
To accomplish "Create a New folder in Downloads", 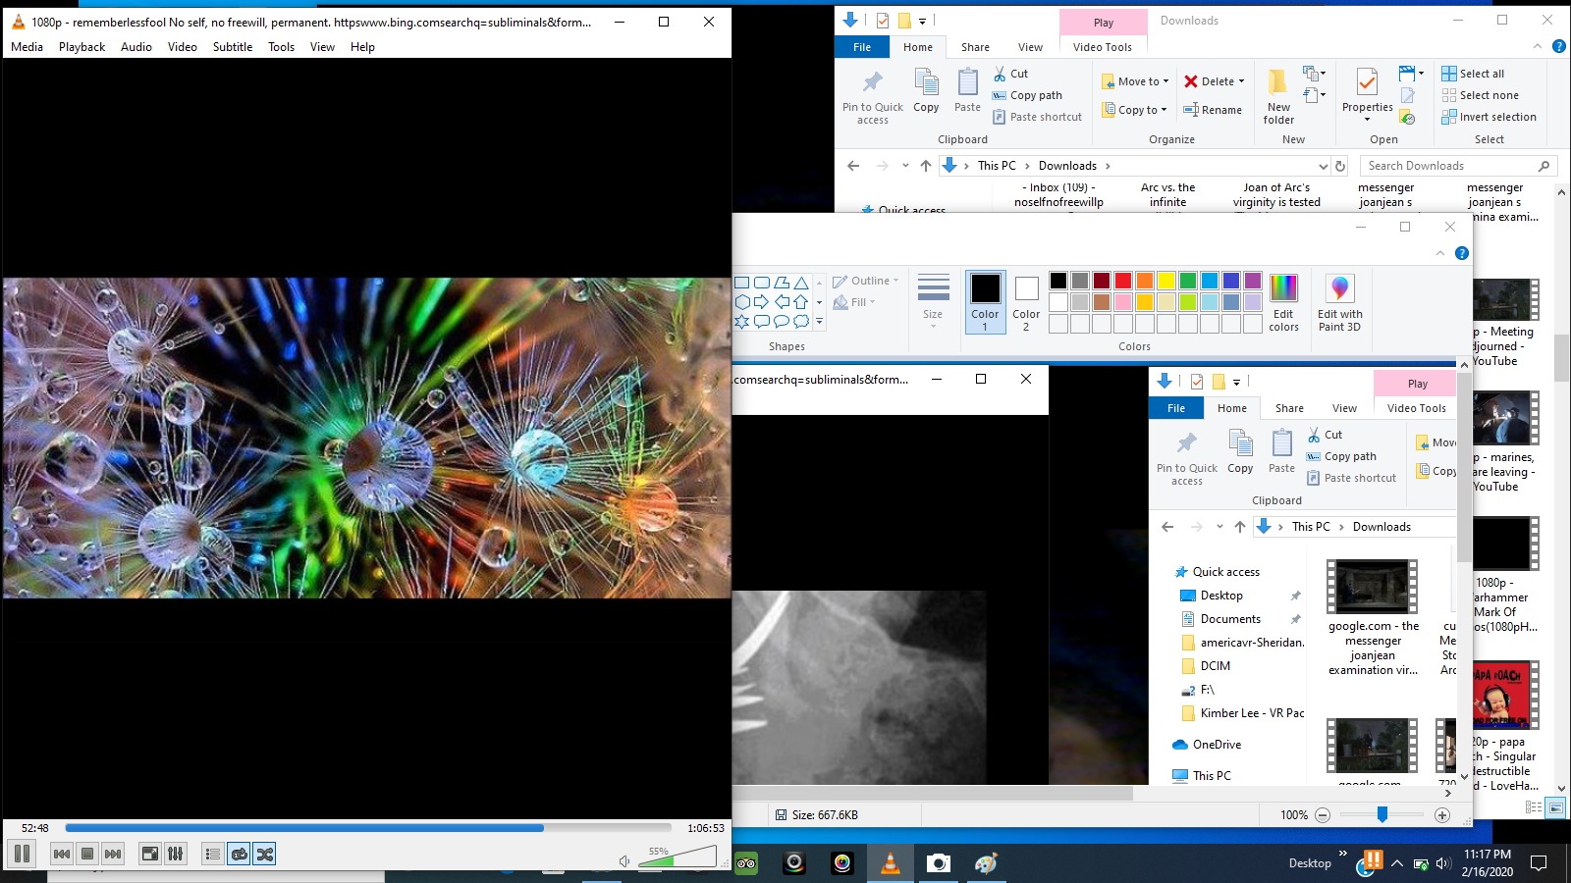I will click(x=1278, y=97).
